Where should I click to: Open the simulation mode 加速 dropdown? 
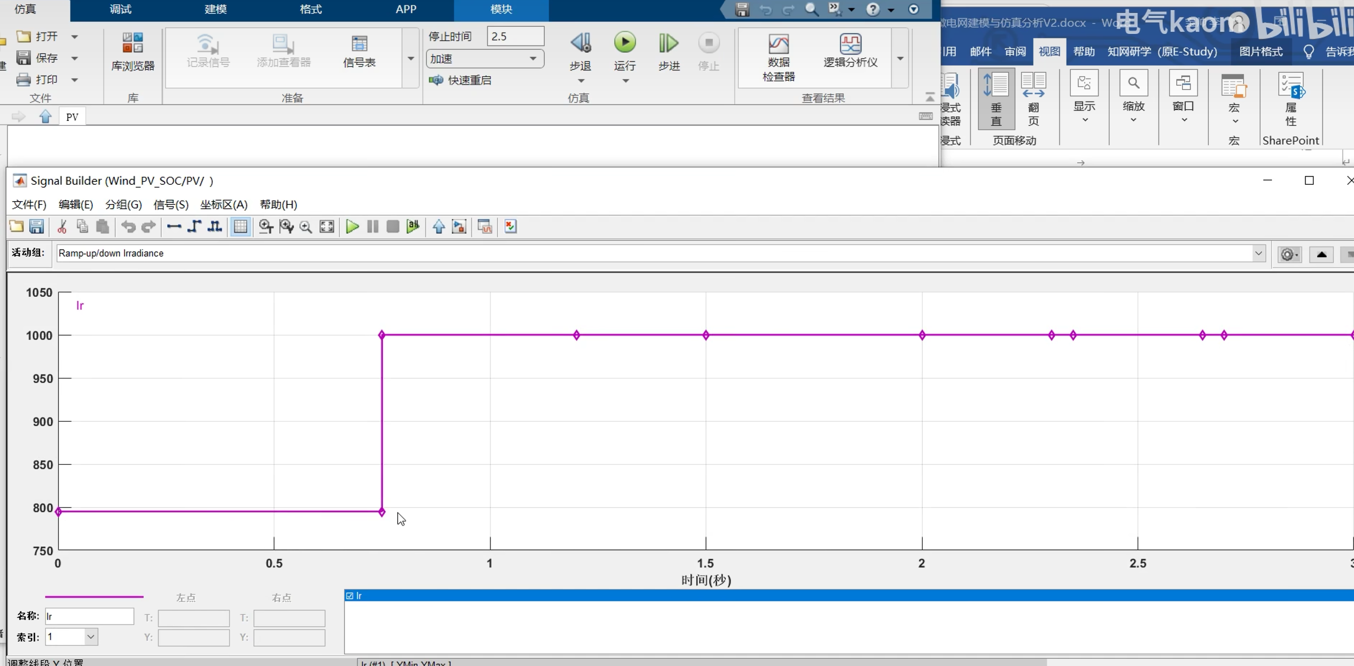[484, 59]
